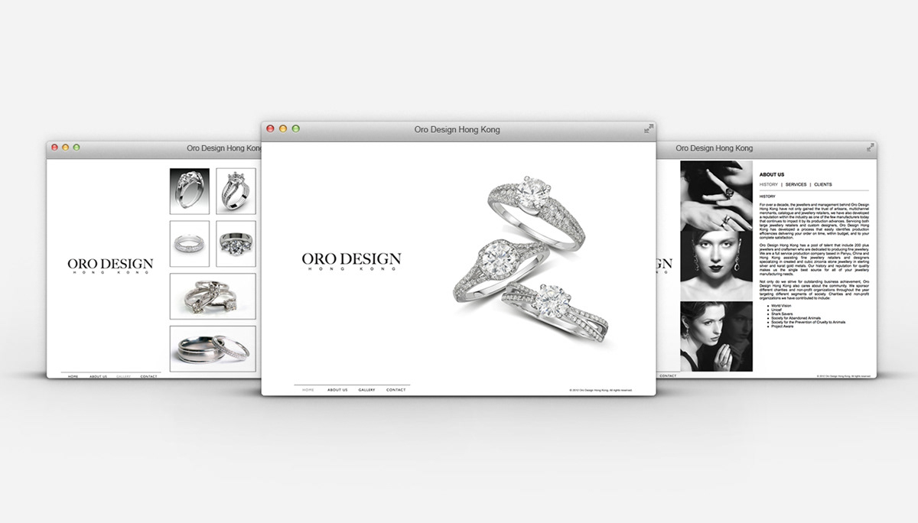
Task: Open first gallery thumbnail with dark background ring
Action: 189,191
